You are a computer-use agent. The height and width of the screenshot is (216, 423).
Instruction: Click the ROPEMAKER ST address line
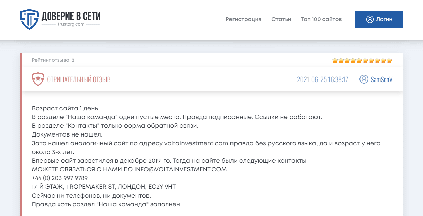coord(104,187)
